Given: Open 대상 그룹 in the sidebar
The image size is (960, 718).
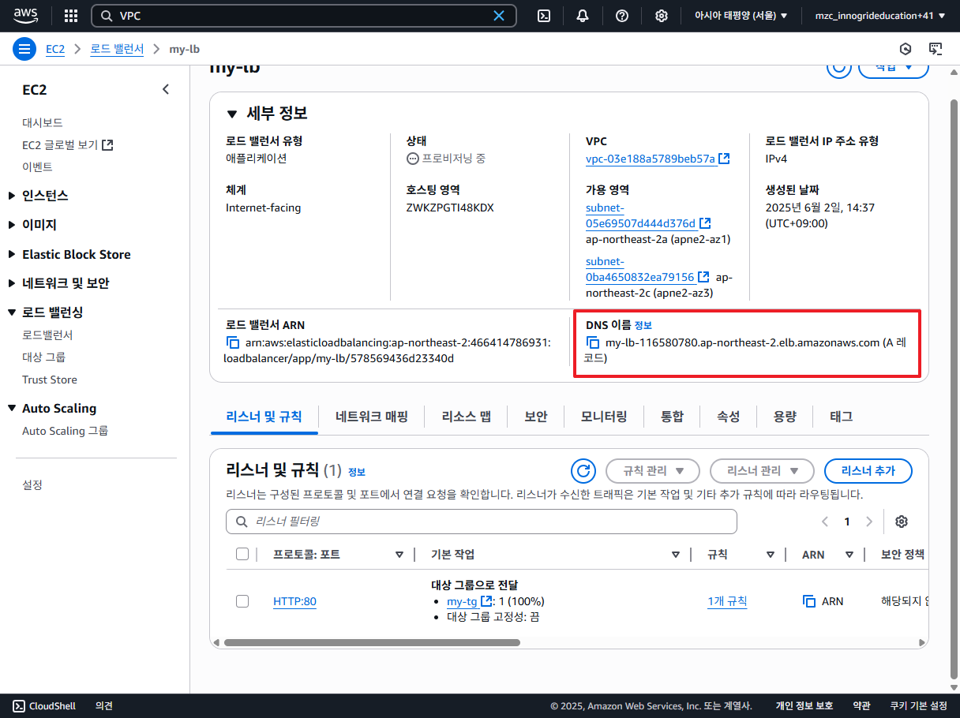Looking at the screenshot, I should 43,357.
